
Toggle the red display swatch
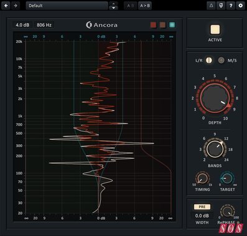(x=153, y=25)
